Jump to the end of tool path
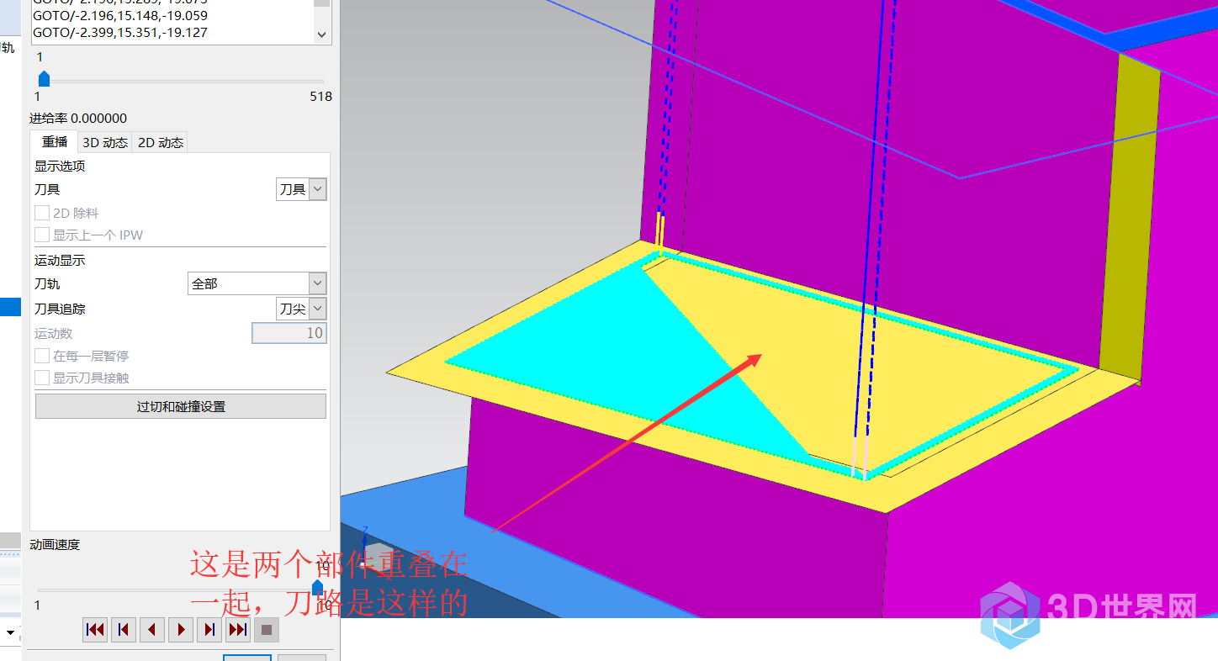 pos(238,629)
